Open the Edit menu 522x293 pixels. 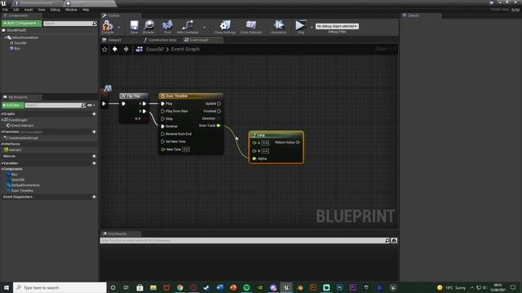click(16, 10)
